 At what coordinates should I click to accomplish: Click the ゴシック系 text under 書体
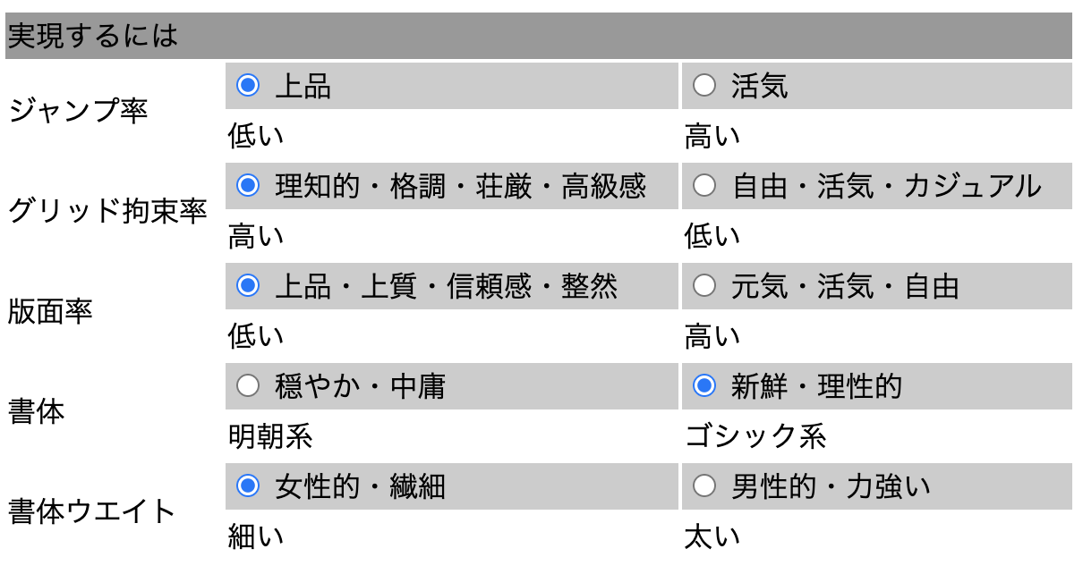pyautogui.click(x=755, y=436)
